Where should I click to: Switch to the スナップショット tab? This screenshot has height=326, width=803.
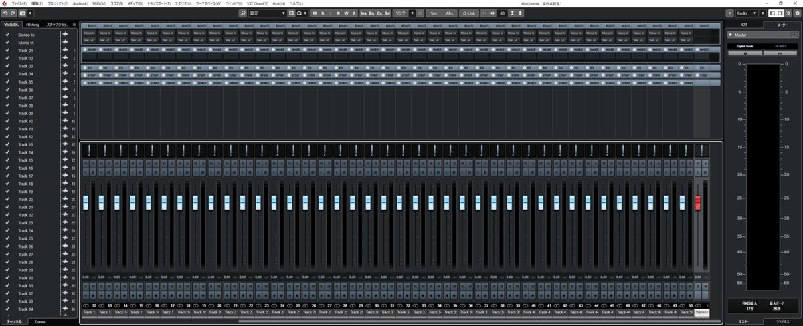coord(56,25)
